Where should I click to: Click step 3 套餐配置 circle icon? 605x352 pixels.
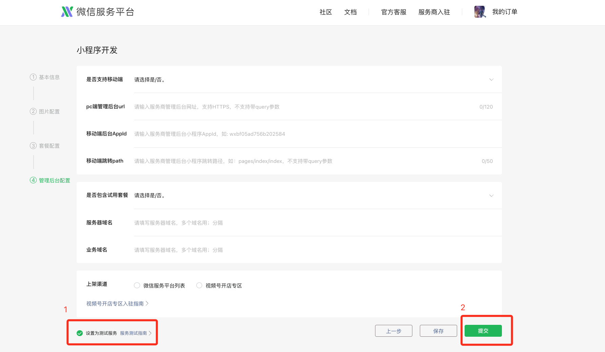[x=33, y=146]
